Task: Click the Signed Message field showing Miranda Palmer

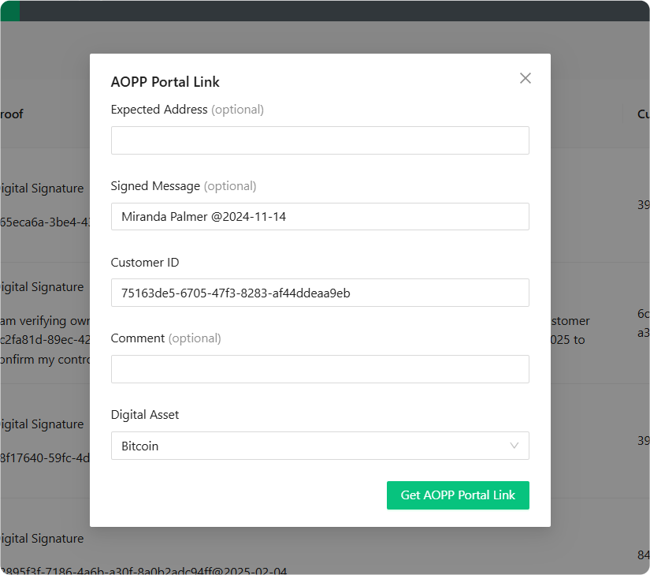Action: pos(320,216)
